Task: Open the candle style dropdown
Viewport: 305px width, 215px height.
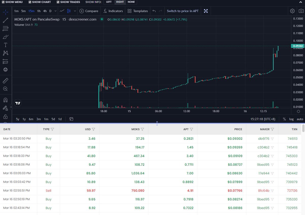Action: click(x=75, y=11)
